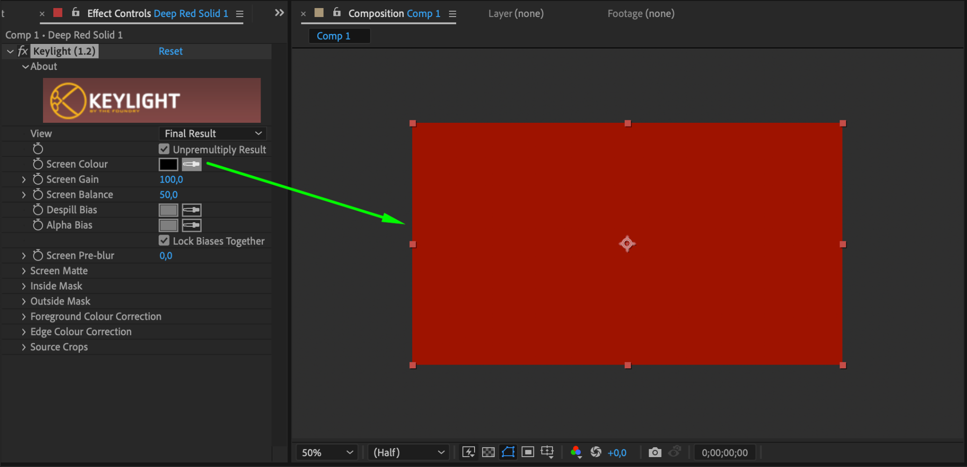Viewport: 967px width, 467px height.
Task: Click the Region of Interest icon
Action: click(528, 452)
